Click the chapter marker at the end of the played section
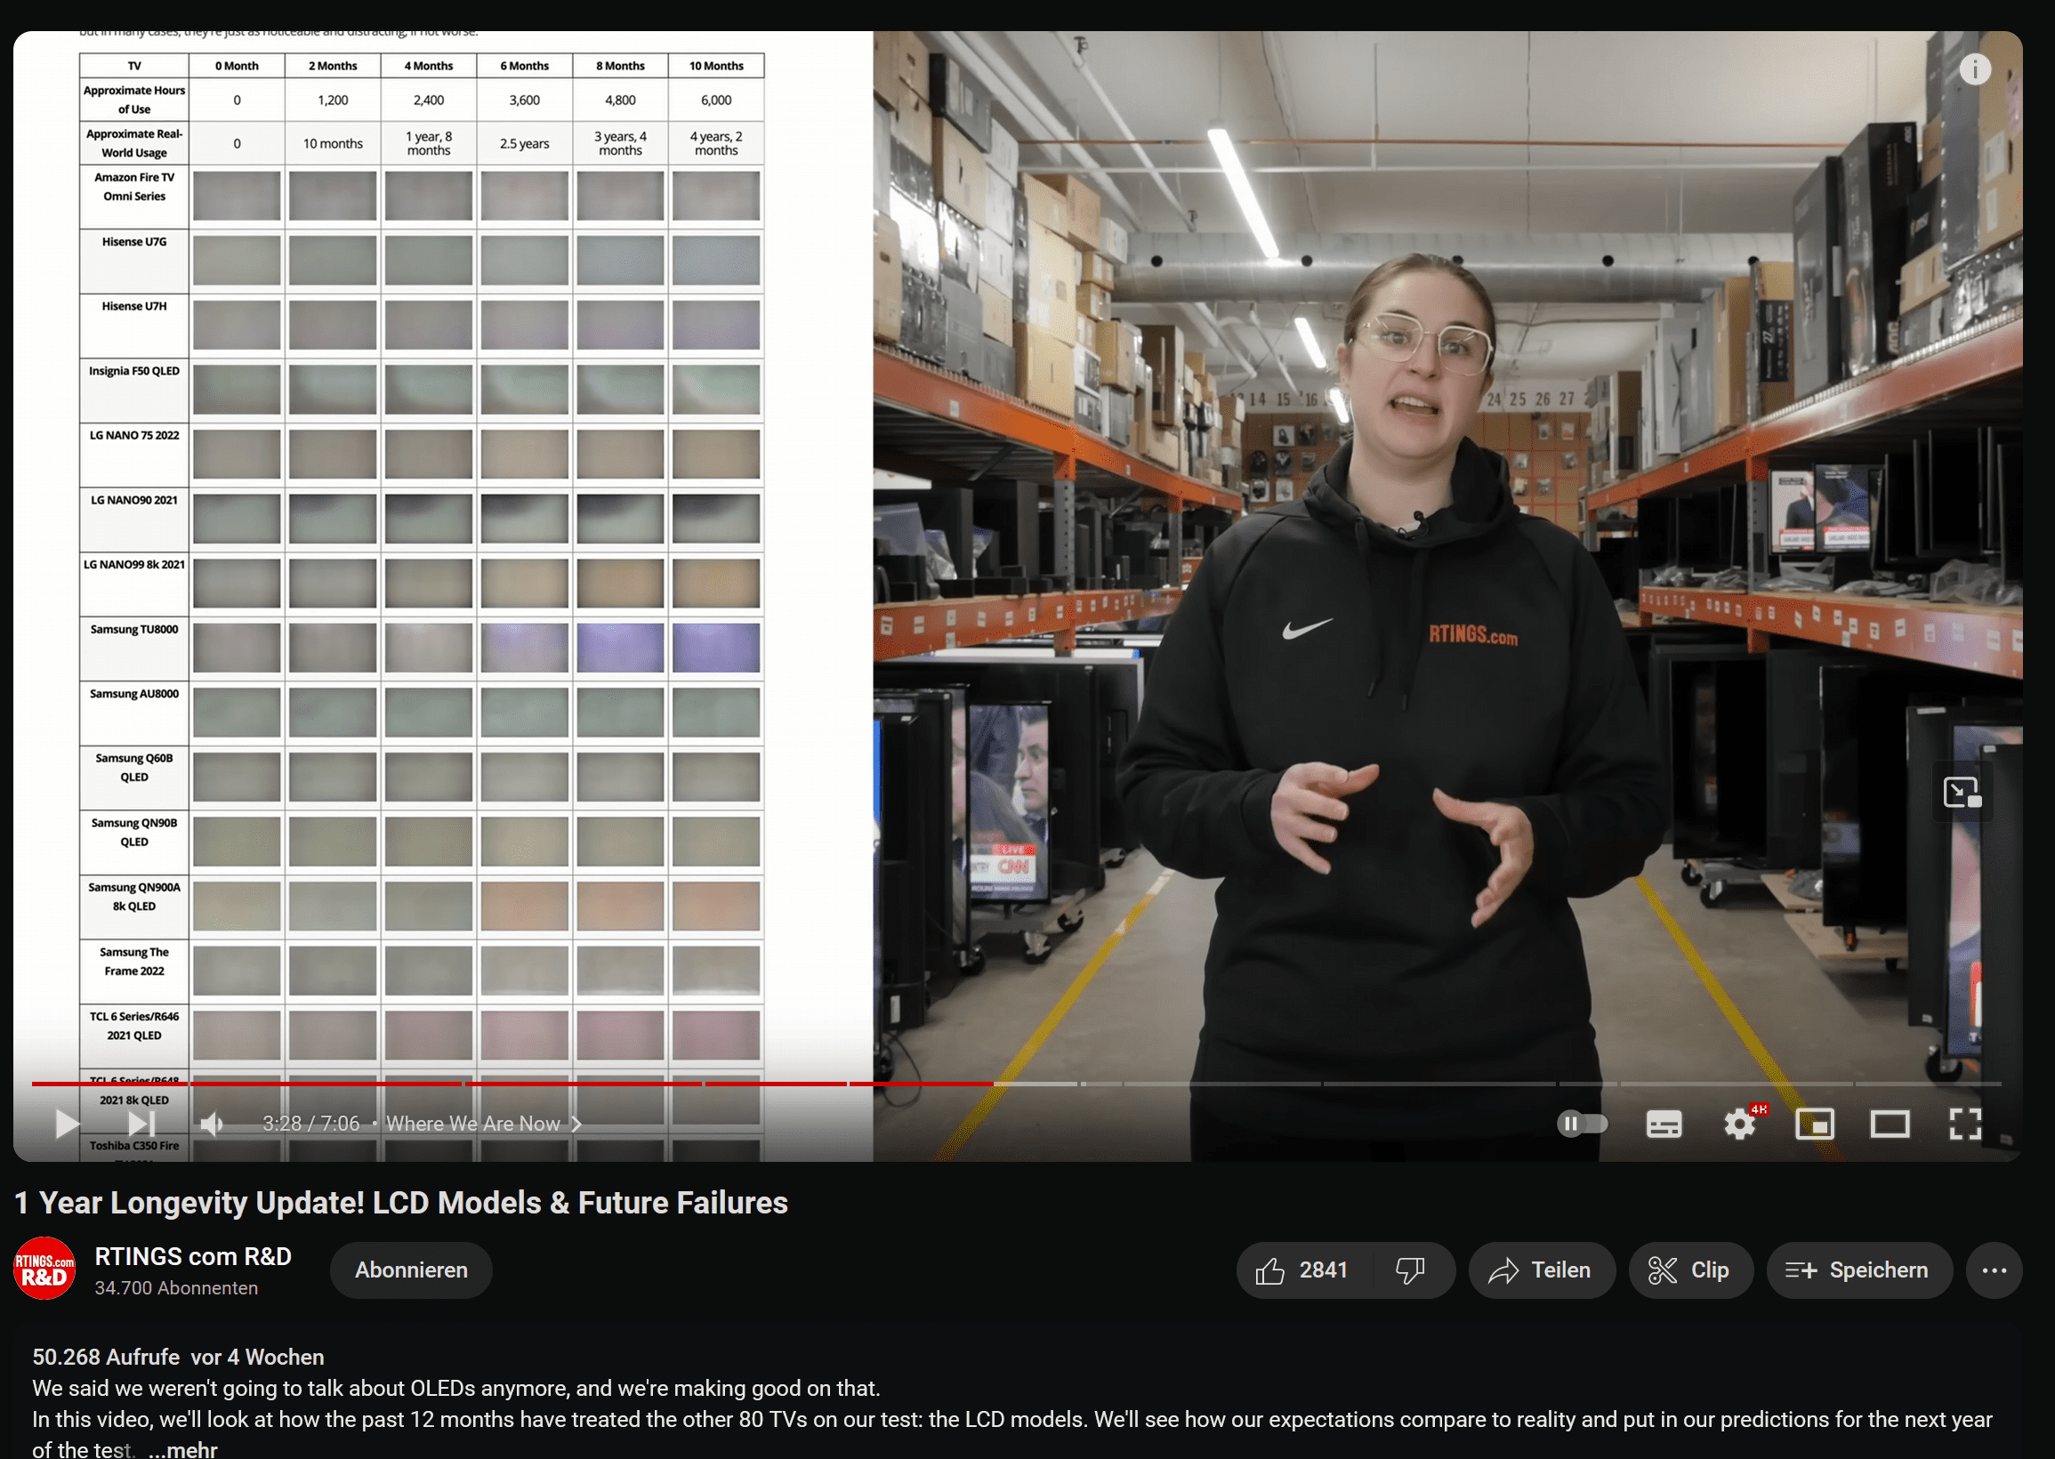 (x=994, y=1084)
